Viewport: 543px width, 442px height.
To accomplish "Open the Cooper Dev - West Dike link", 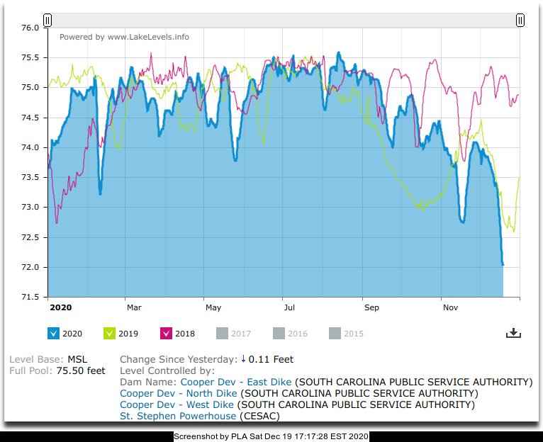I will pos(177,404).
